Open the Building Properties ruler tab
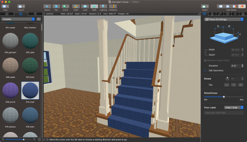 [x=220, y=14]
